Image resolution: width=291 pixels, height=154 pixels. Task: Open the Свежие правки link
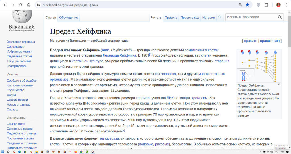click(x=17, y=100)
